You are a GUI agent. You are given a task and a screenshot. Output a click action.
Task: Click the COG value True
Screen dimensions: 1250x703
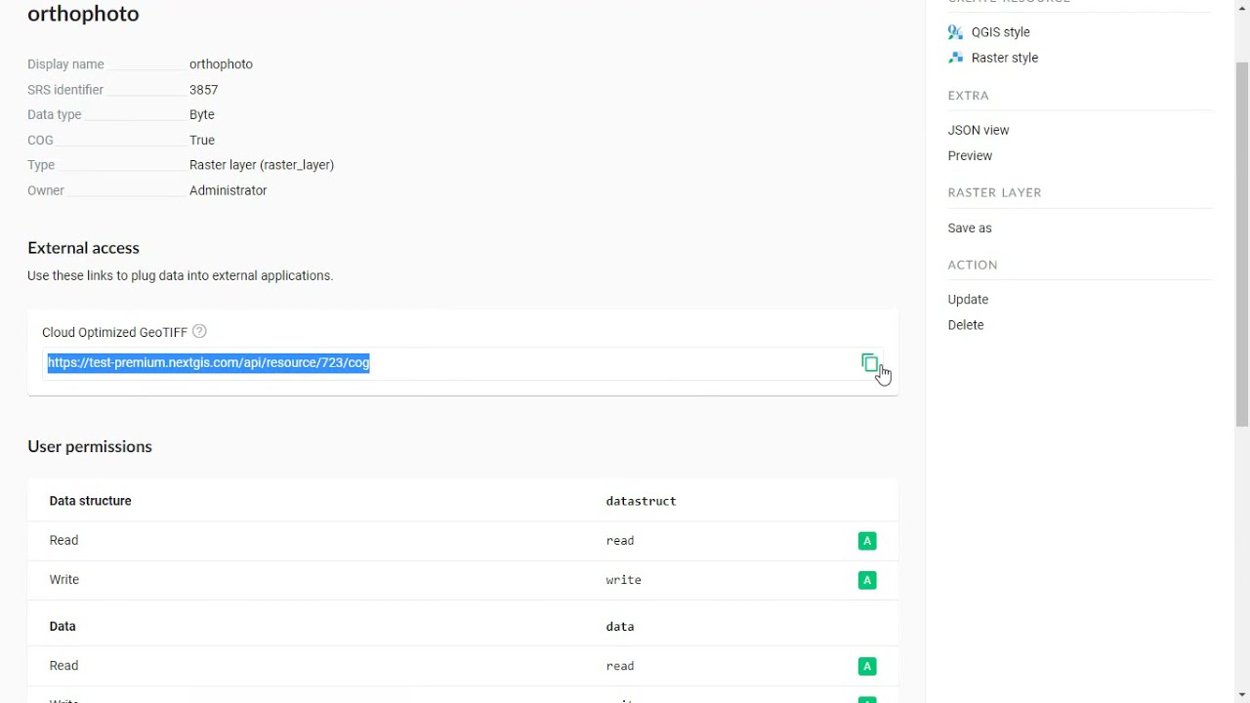201,140
